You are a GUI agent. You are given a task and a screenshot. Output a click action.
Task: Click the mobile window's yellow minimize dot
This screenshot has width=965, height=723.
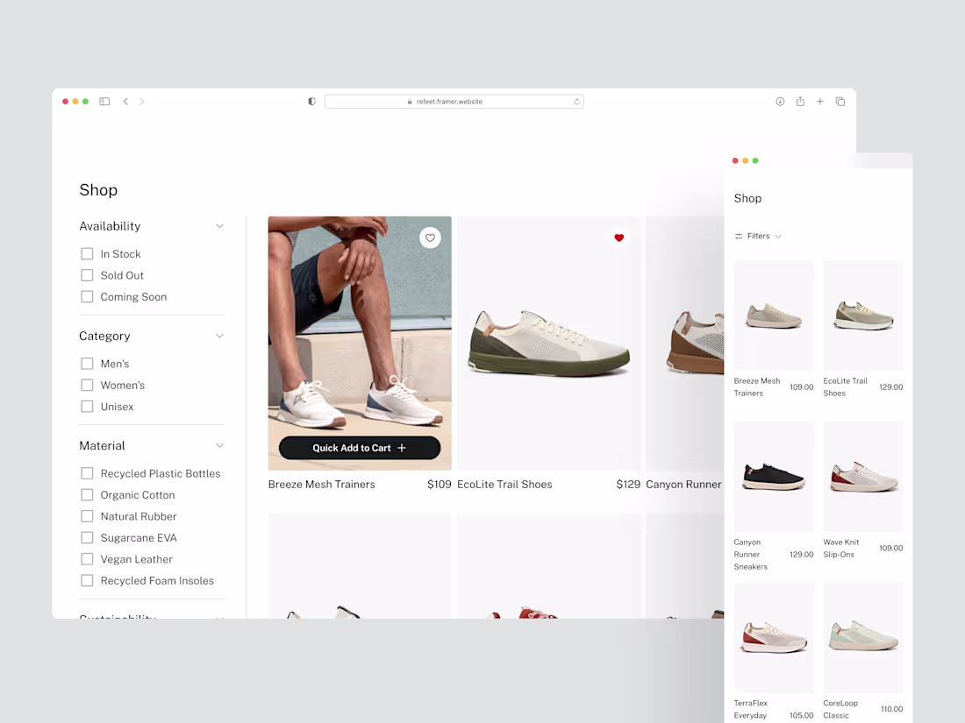pos(746,160)
